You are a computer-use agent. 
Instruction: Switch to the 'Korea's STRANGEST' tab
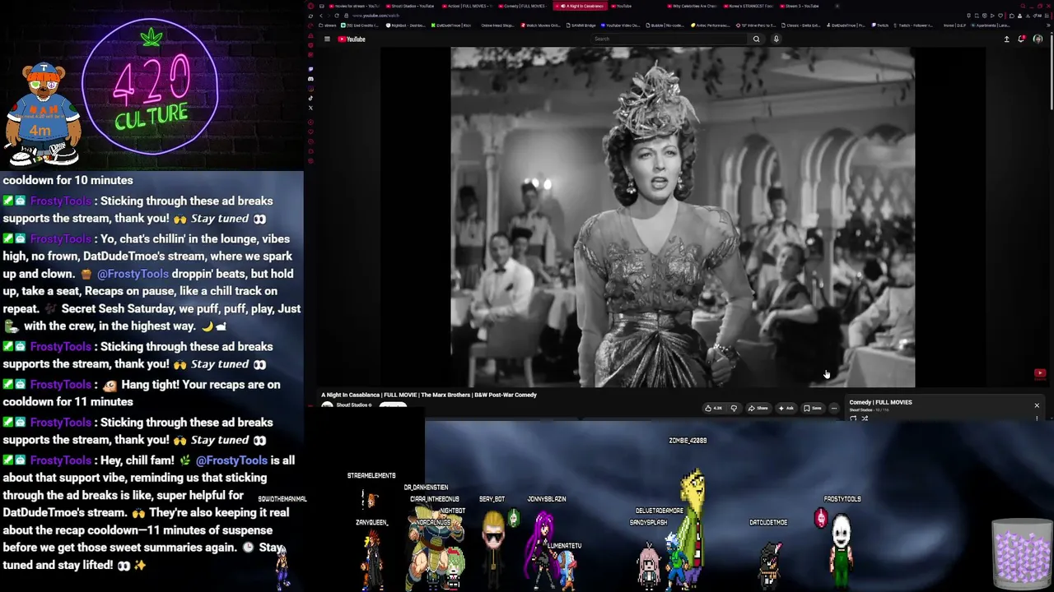(x=750, y=6)
